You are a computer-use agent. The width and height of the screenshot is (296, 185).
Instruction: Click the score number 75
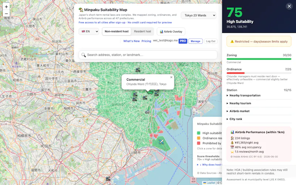[235, 13]
